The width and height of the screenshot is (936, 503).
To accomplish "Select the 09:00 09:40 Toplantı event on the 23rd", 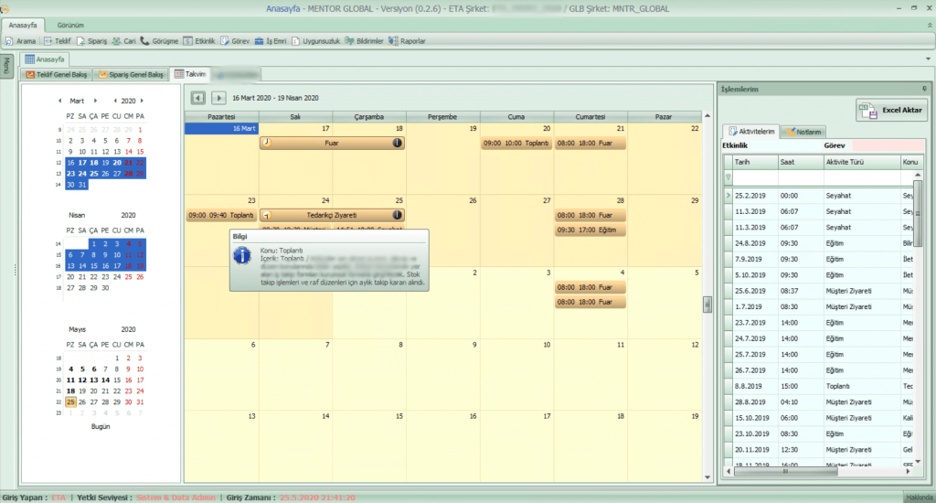I will tap(221, 215).
